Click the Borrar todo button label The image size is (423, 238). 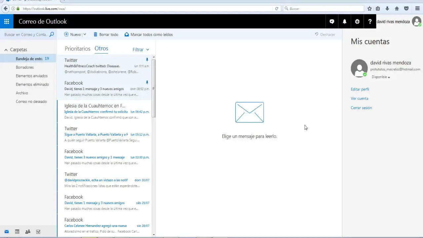(109, 34)
